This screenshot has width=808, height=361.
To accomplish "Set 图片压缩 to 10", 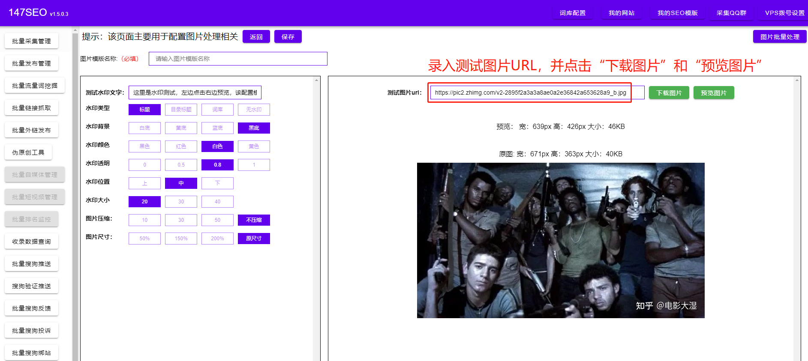I will pyautogui.click(x=144, y=220).
